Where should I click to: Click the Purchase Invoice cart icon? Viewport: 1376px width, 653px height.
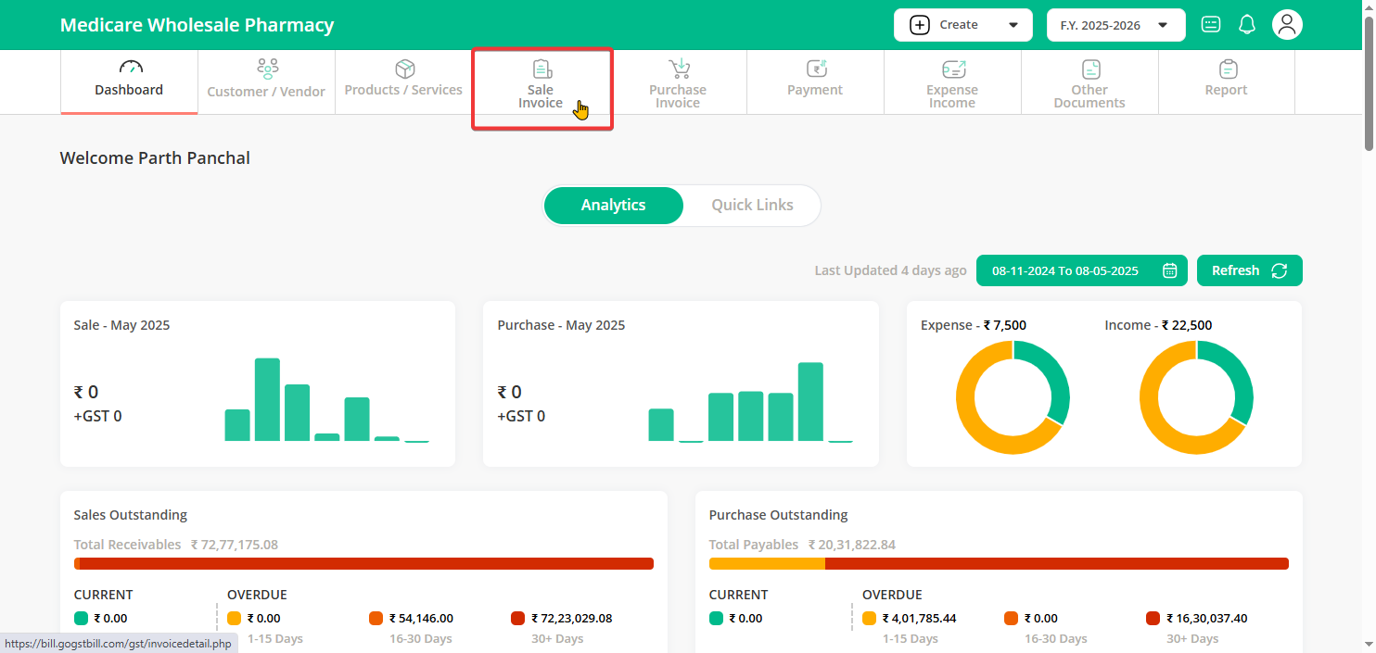coord(679,69)
